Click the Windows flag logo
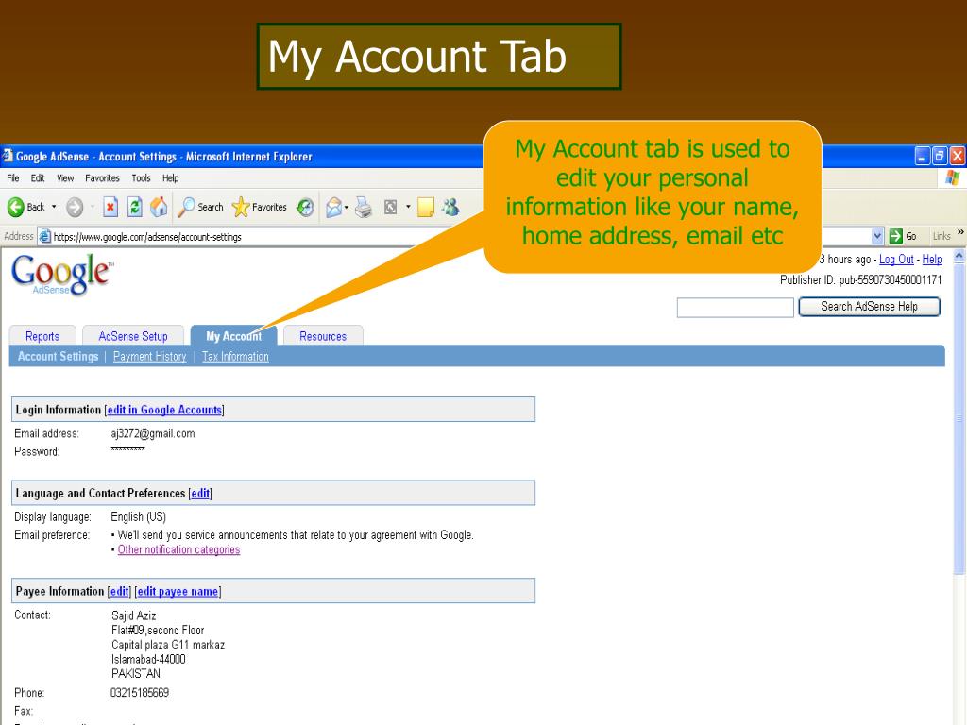This screenshot has height=725, width=967. tap(952, 178)
